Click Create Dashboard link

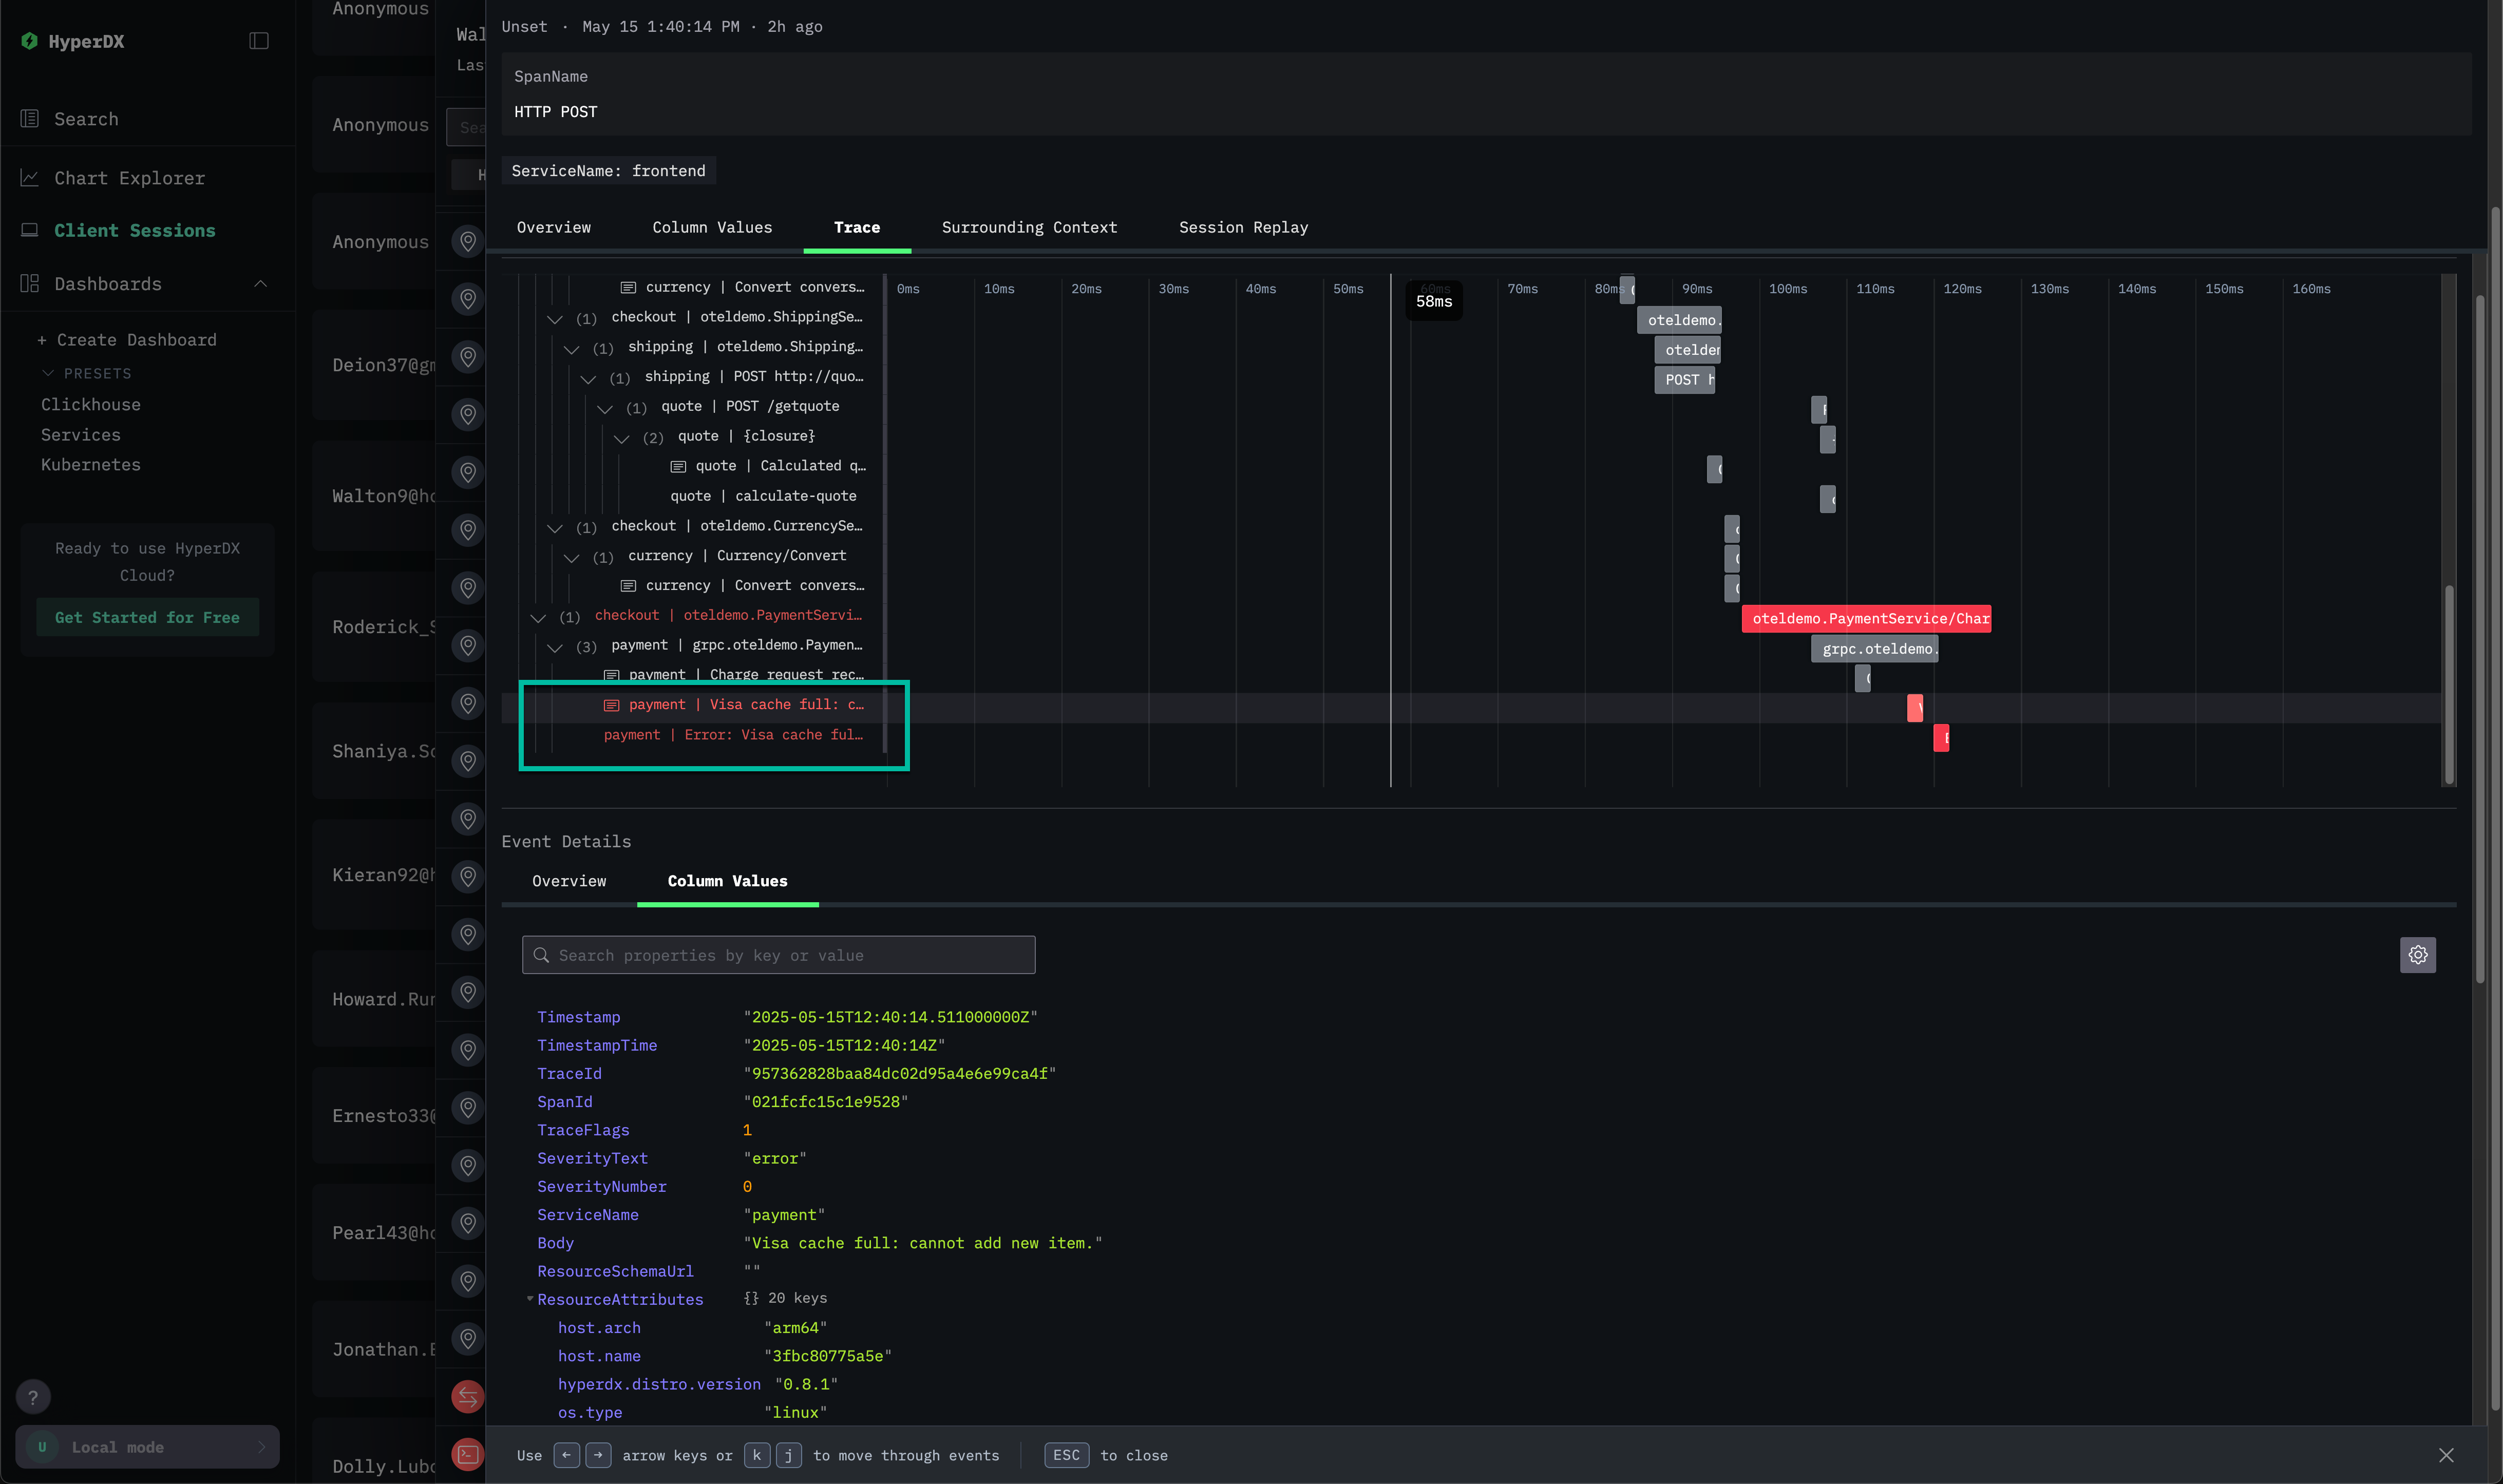pyautogui.click(x=127, y=340)
